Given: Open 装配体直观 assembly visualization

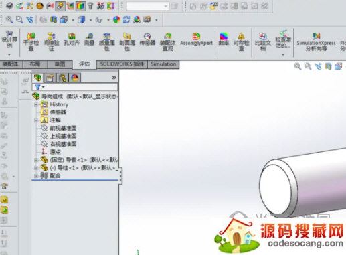Looking at the screenshot, I should point(168,41).
